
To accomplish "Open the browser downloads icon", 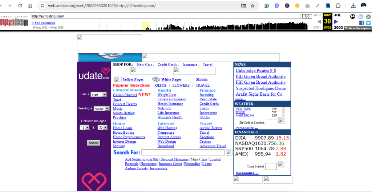I will click(353, 6).
